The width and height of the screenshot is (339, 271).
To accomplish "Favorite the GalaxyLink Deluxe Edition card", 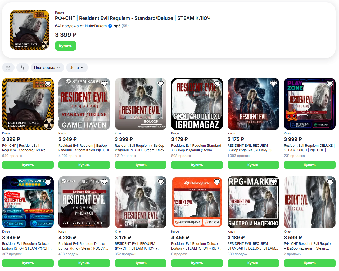I will [x=217, y=182].
